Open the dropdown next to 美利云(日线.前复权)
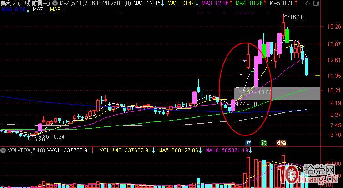The height and width of the screenshot is (188, 343). pyautogui.click(x=55, y=4)
